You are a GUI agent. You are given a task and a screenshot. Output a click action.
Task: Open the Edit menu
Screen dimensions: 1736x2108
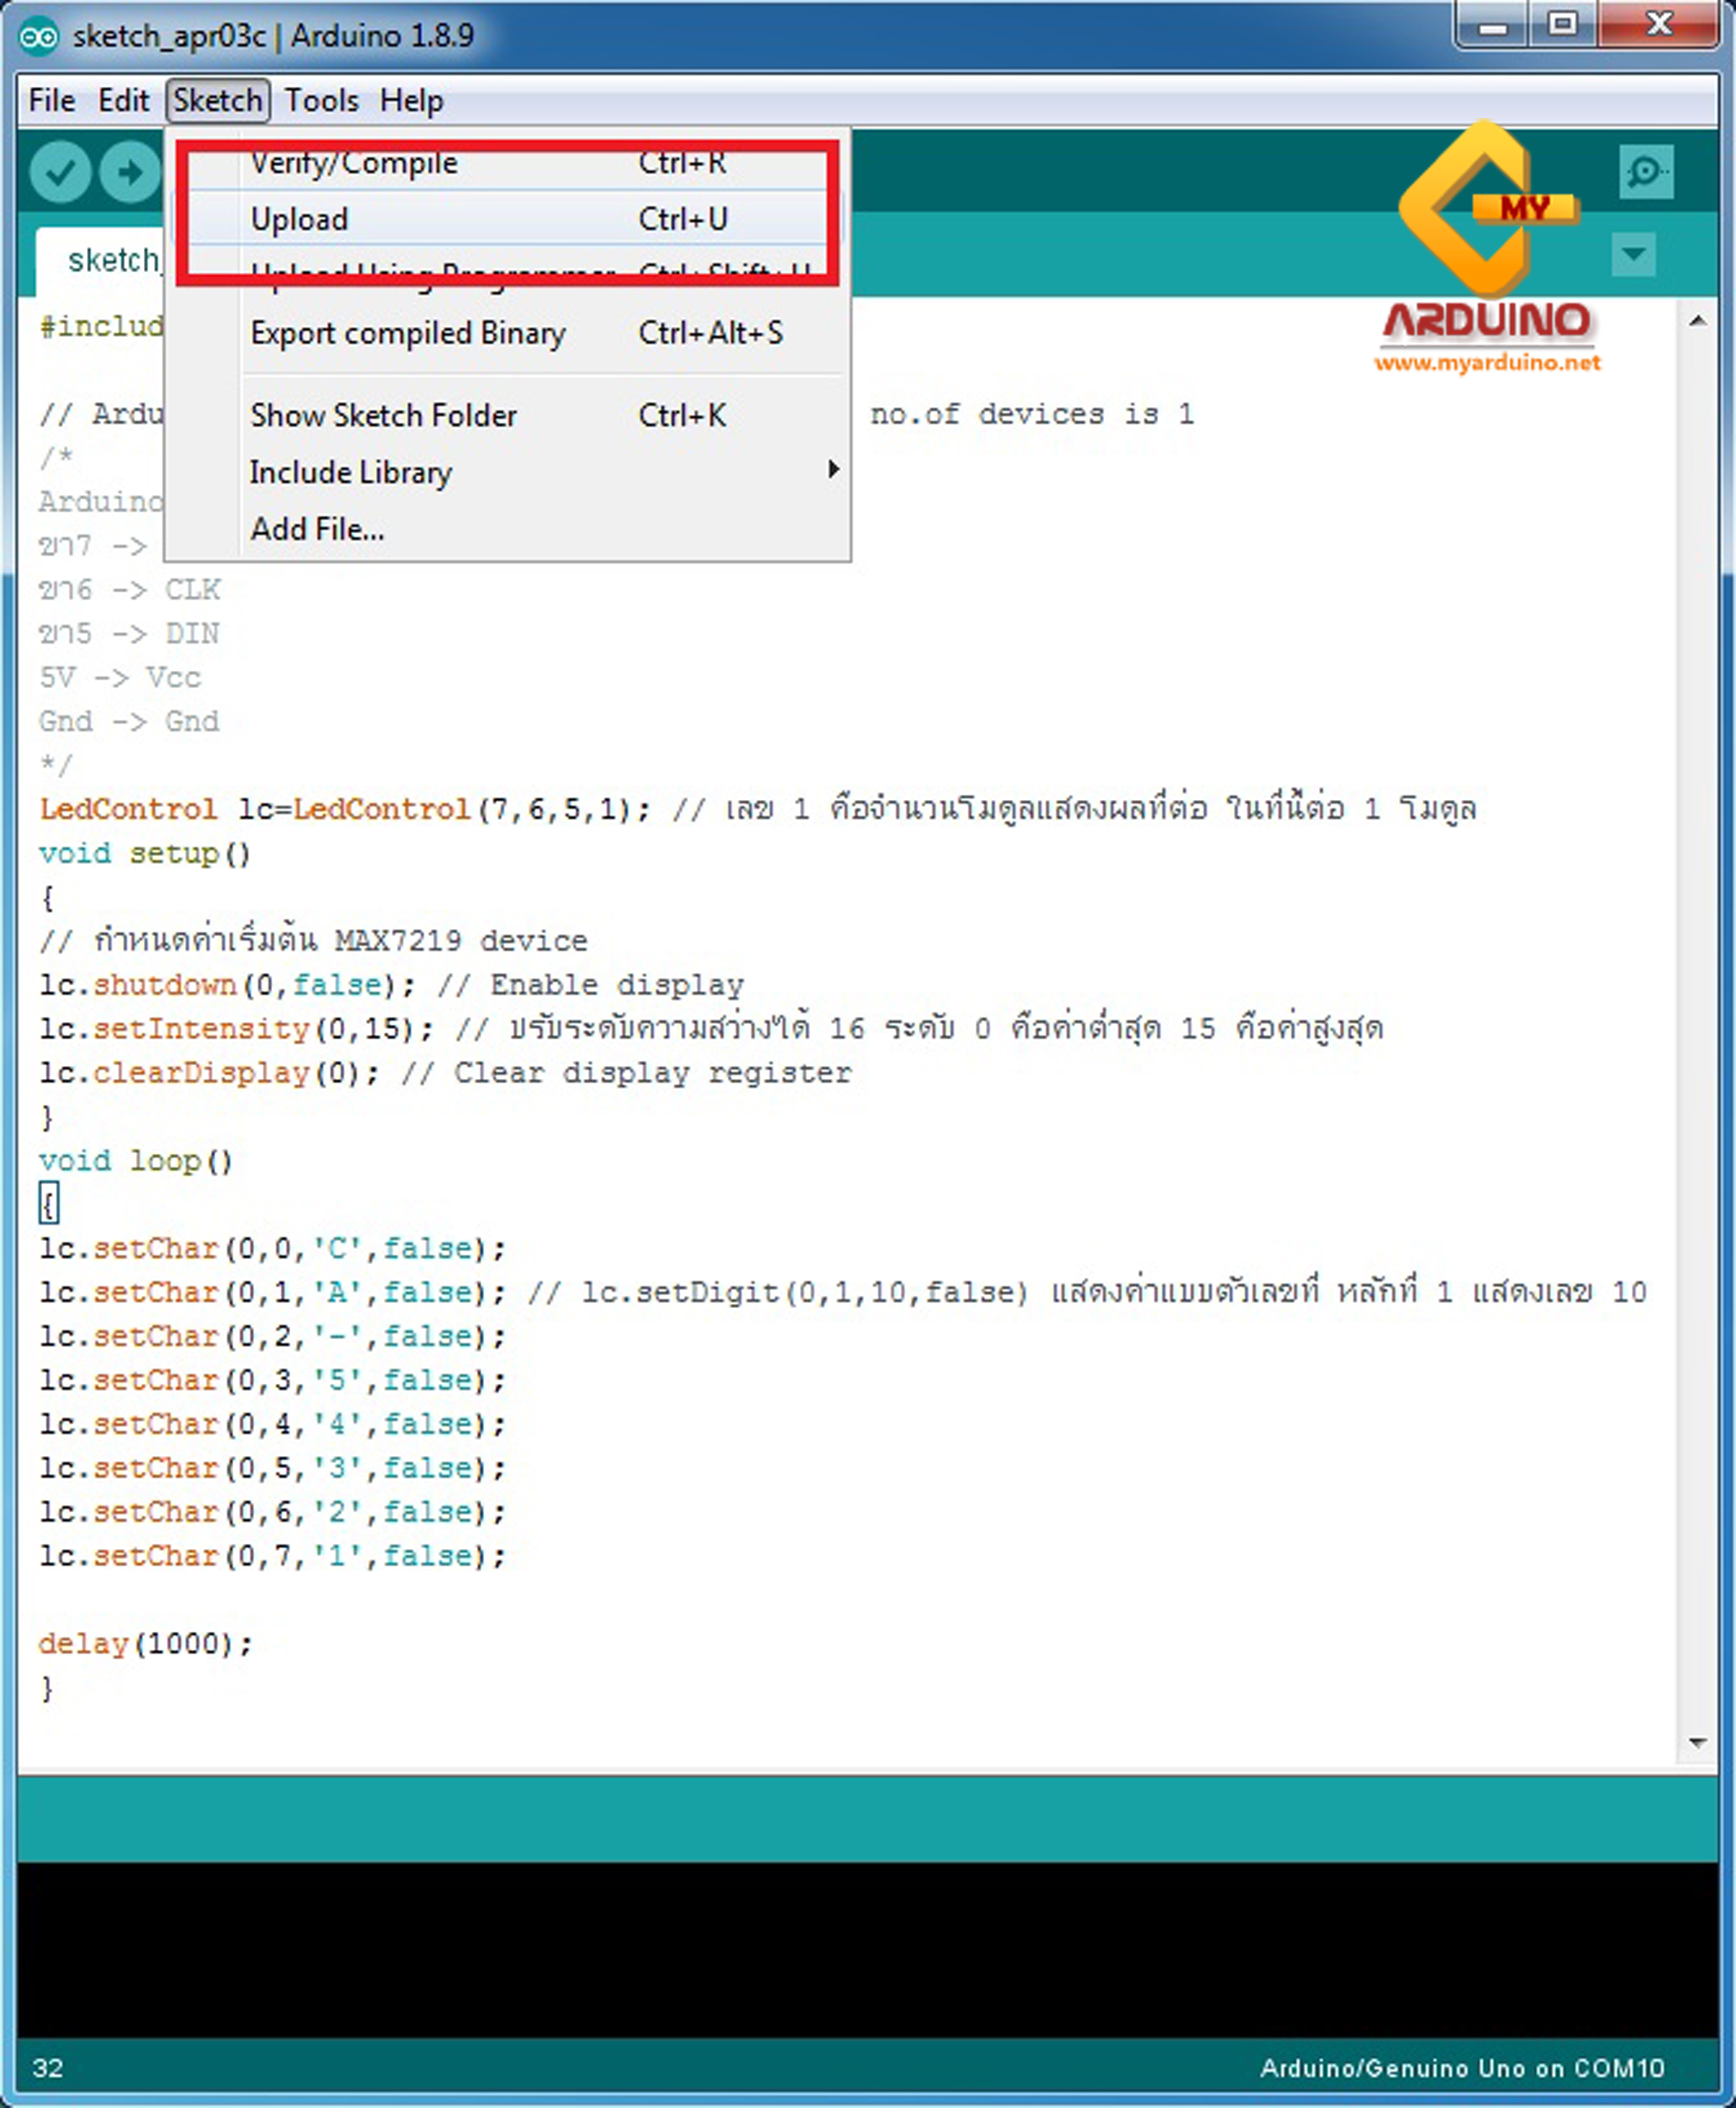124,99
